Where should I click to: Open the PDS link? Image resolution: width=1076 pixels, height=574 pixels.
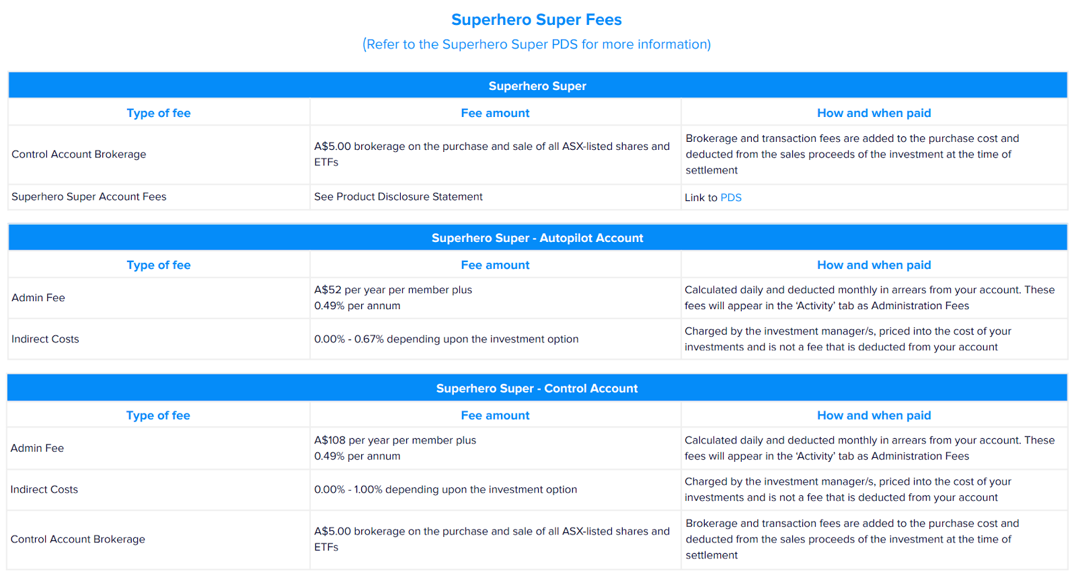point(730,198)
